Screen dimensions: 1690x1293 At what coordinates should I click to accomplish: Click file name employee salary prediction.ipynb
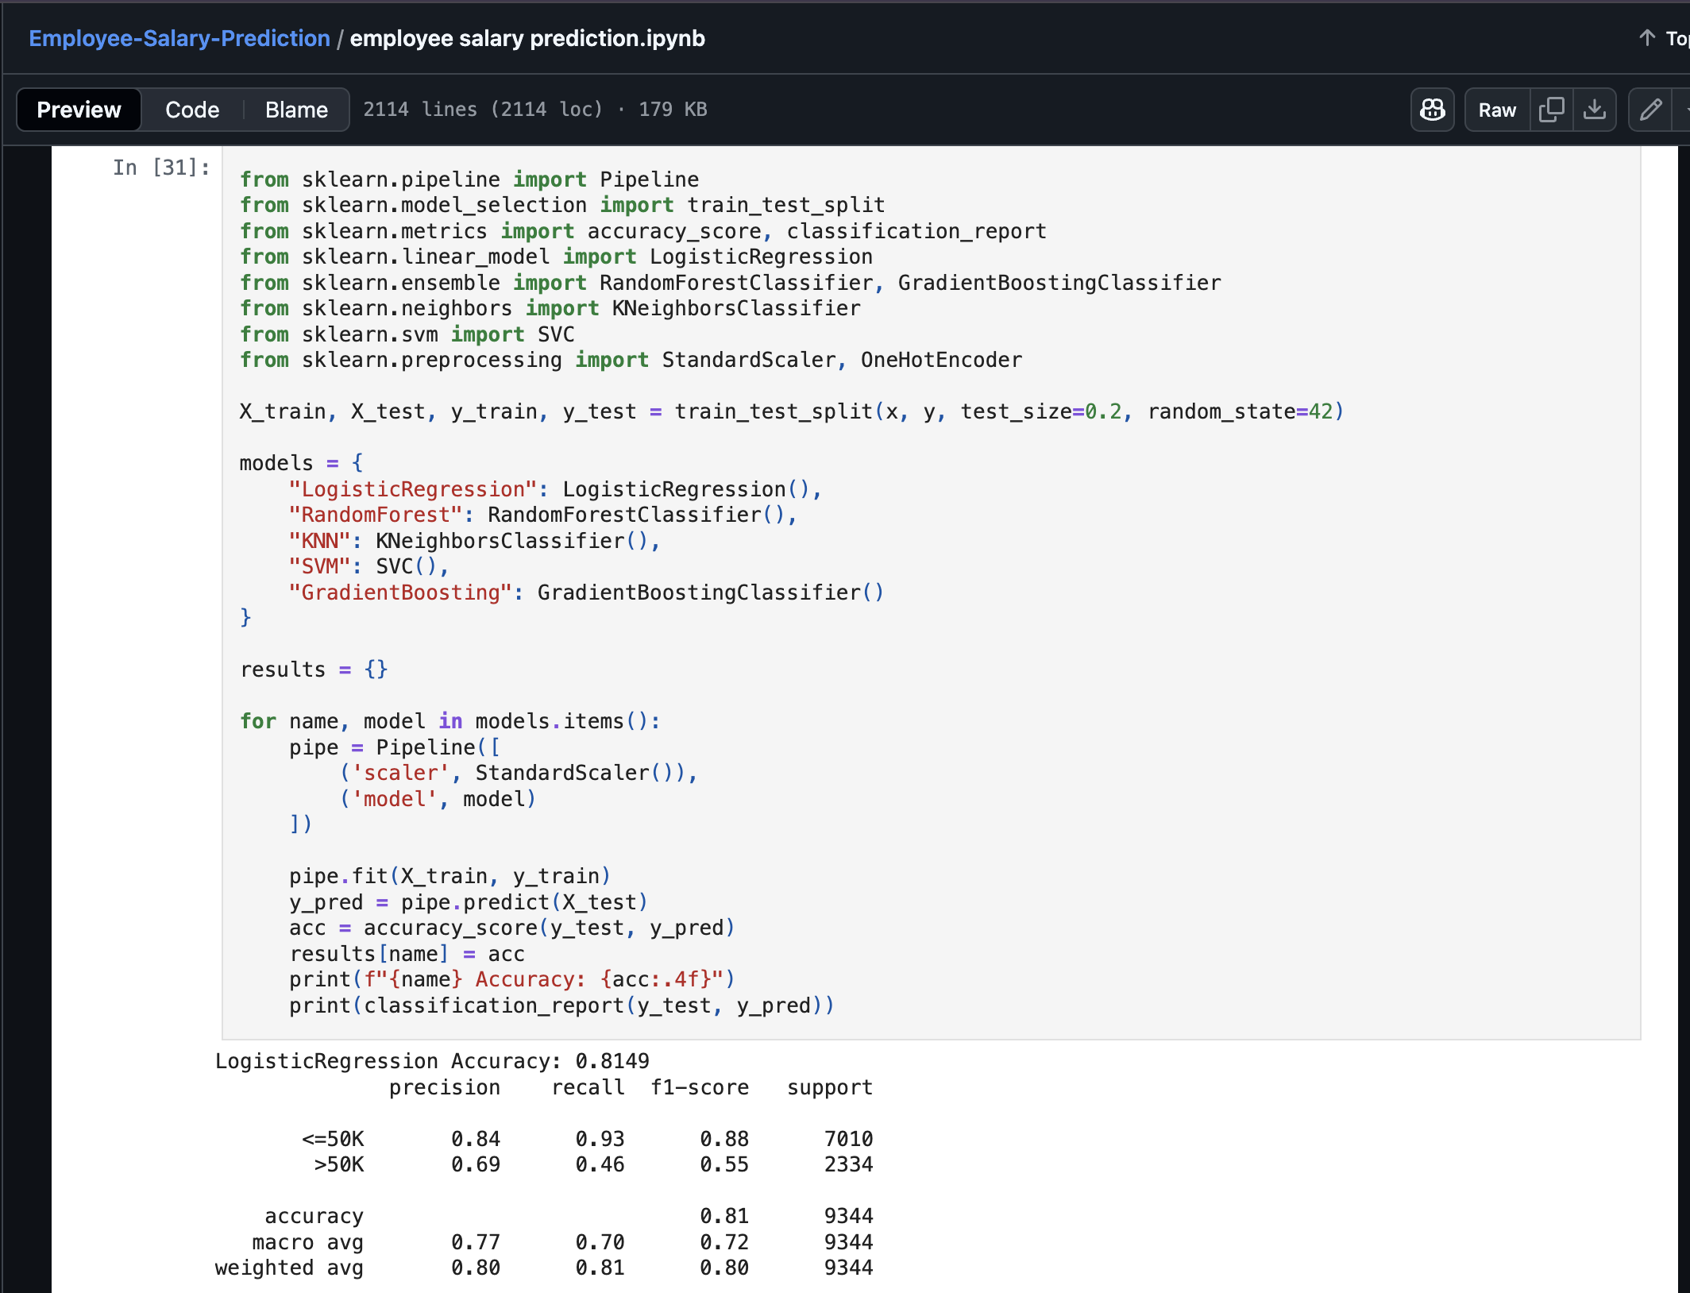coord(527,38)
